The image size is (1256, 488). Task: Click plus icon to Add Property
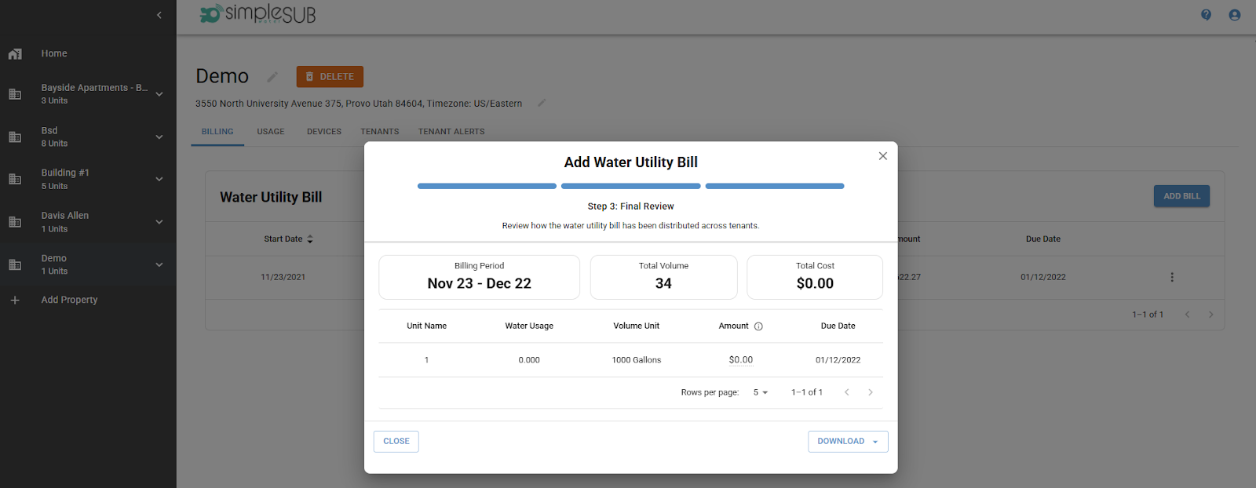point(15,300)
